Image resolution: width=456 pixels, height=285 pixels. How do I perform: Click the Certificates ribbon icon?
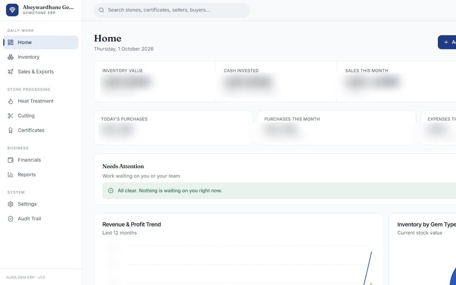(10, 130)
